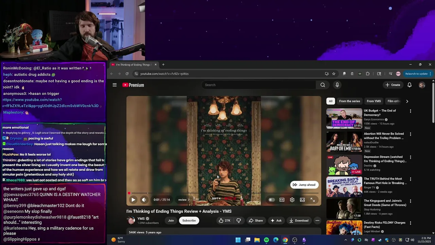Open YouTube notifications bell
This screenshot has height=245, width=435.
click(x=410, y=85)
